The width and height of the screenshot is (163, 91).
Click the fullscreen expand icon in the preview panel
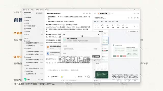(x=135, y=13)
